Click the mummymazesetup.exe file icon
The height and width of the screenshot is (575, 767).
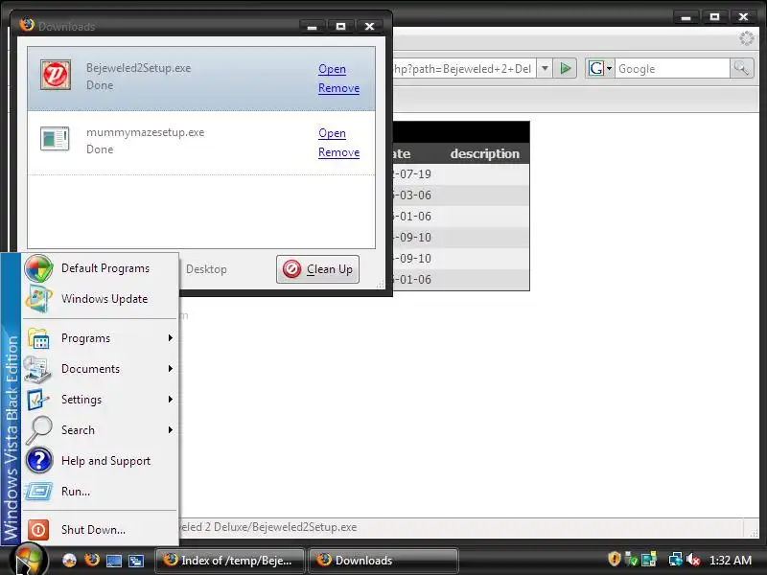point(55,139)
